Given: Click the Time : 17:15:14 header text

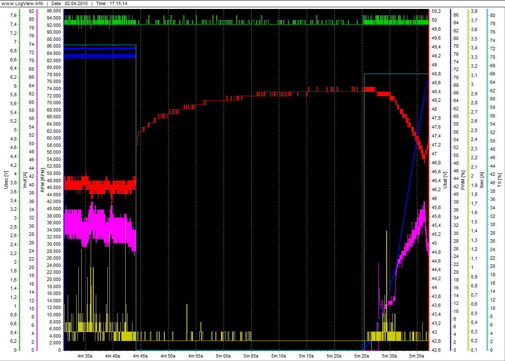Looking at the screenshot, I should [112, 3].
